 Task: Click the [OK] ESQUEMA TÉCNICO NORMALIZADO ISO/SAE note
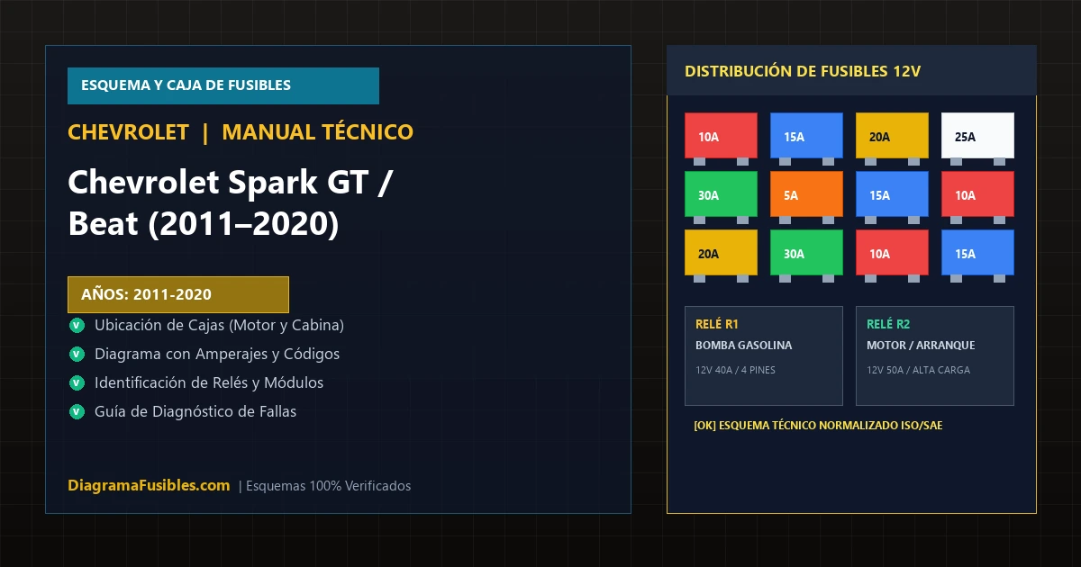coord(818,426)
